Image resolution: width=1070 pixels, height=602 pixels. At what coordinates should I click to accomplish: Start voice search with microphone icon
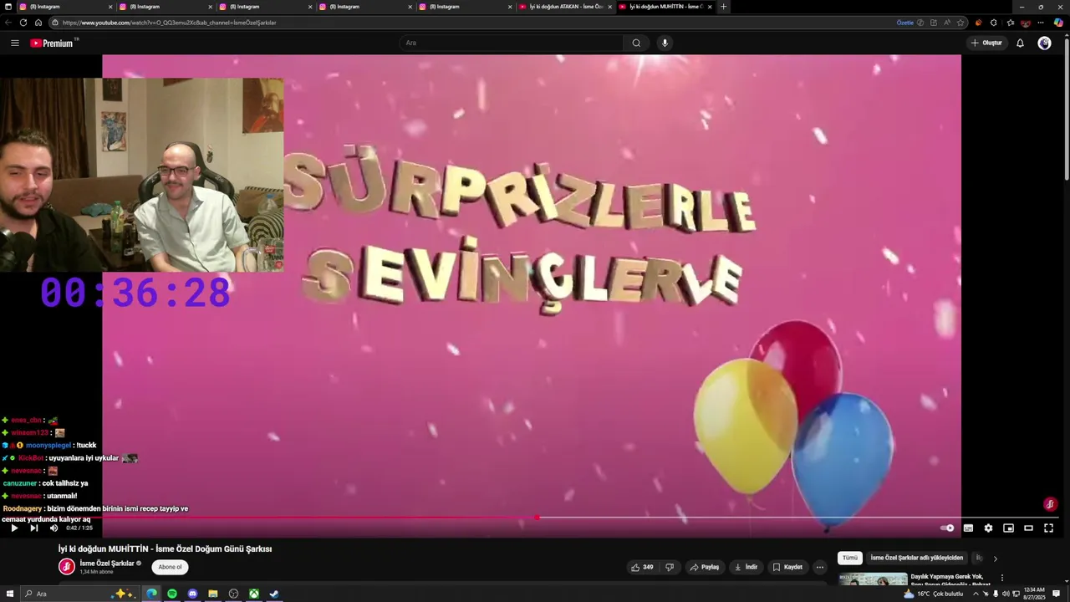point(665,43)
